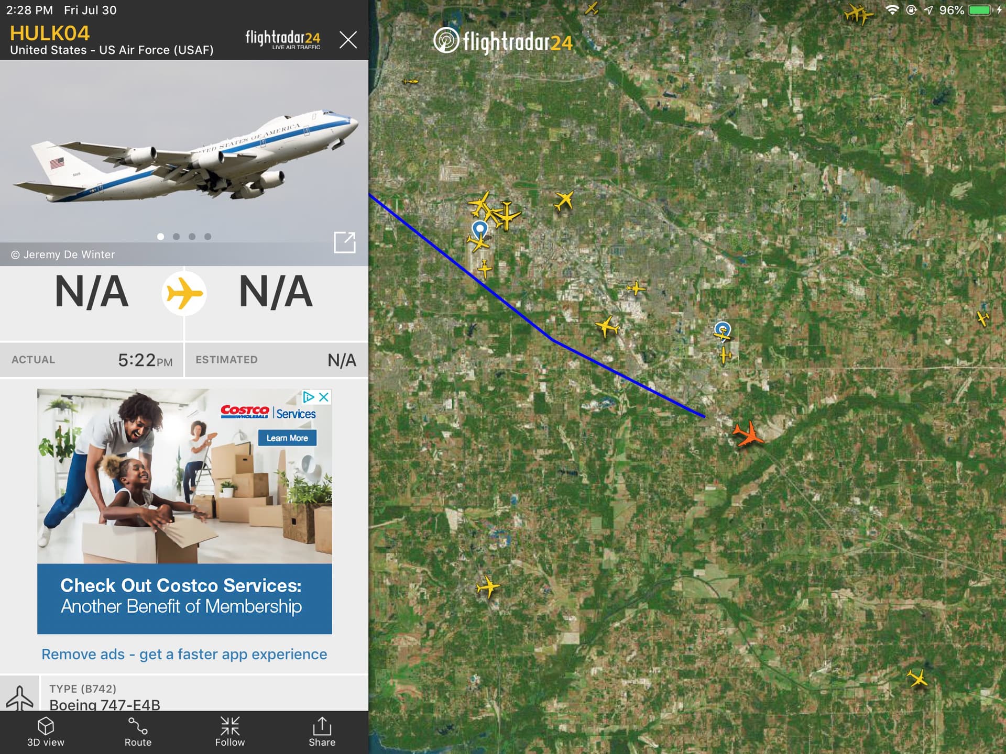Open the 3D view

[46, 731]
